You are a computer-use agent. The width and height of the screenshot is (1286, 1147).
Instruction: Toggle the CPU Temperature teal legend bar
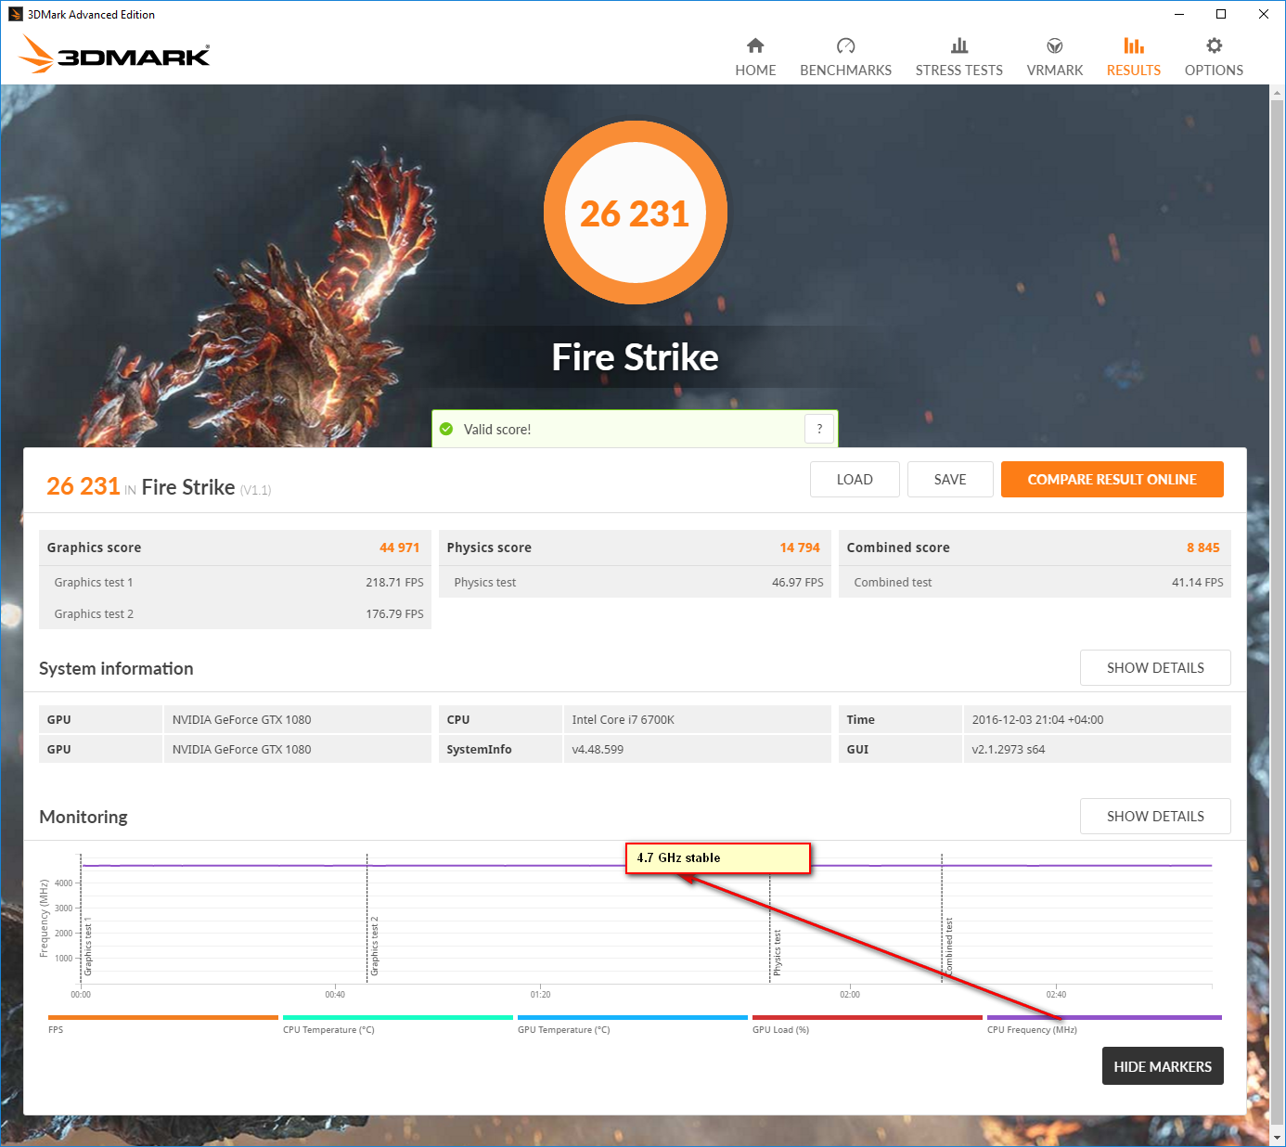point(398,1017)
